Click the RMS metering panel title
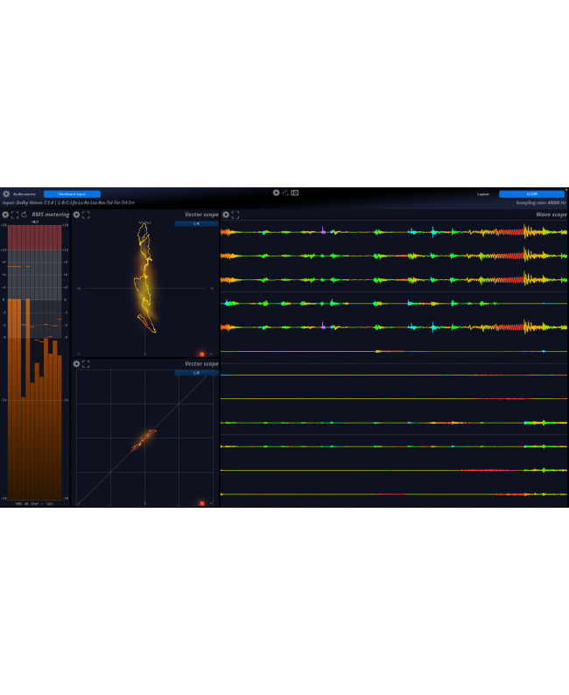This screenshot has height=695, width=569. tap(51, 214)
